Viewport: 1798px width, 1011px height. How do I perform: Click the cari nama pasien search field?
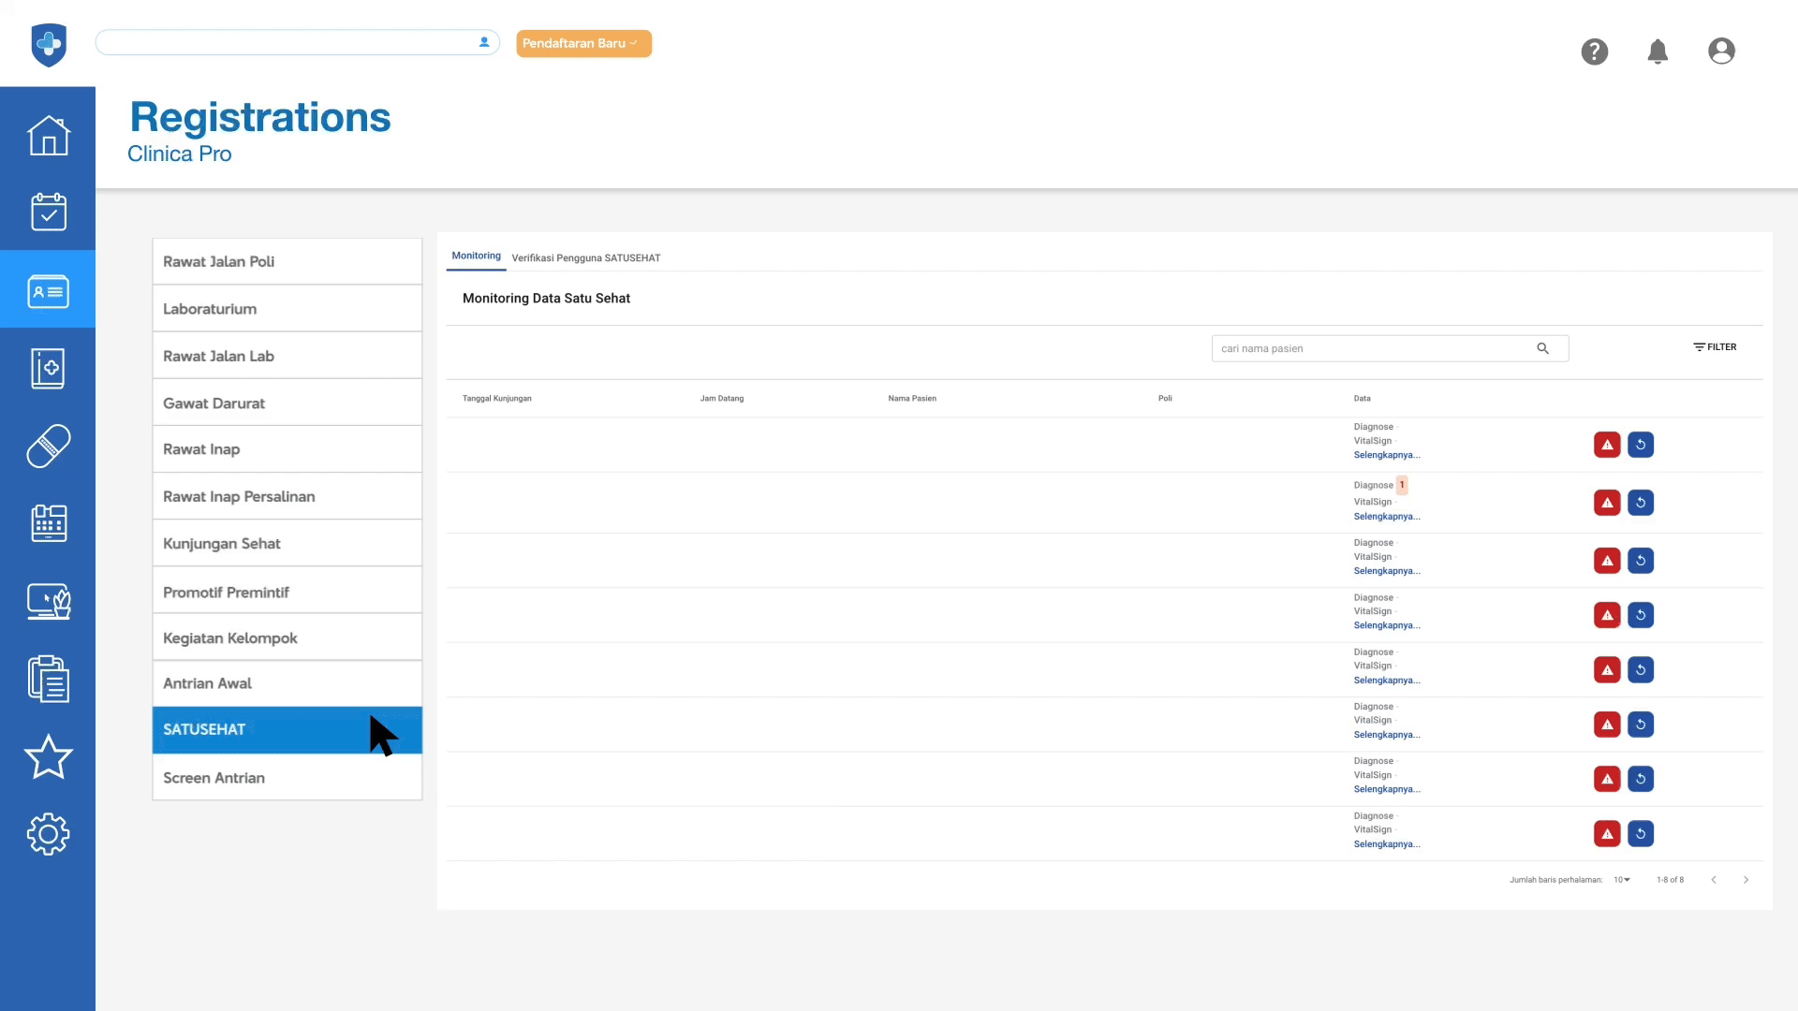coord(1372,348)
